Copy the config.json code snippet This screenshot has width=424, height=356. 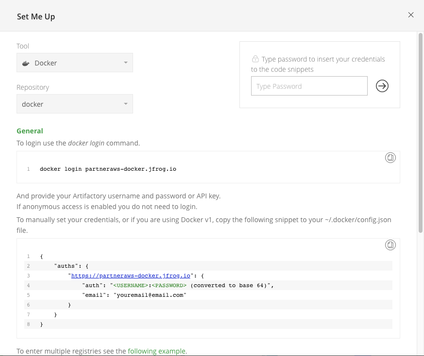[x=390, y=245]
